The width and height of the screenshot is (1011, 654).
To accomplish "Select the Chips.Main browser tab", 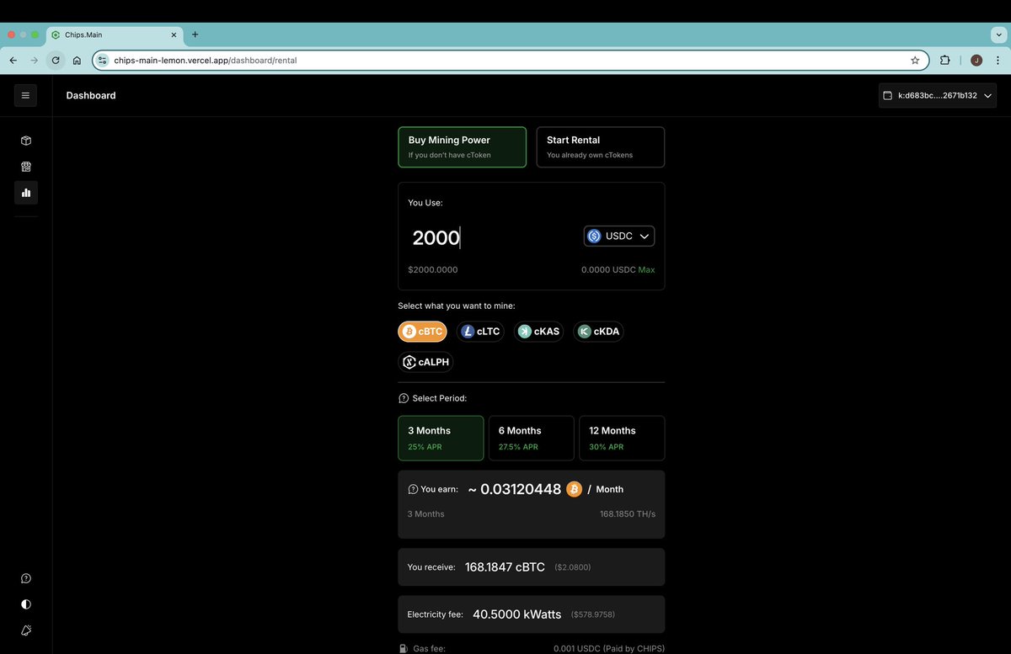I will tap(114, 35).
